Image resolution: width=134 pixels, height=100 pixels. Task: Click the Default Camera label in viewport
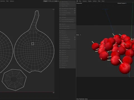click(x=121, y=3)
